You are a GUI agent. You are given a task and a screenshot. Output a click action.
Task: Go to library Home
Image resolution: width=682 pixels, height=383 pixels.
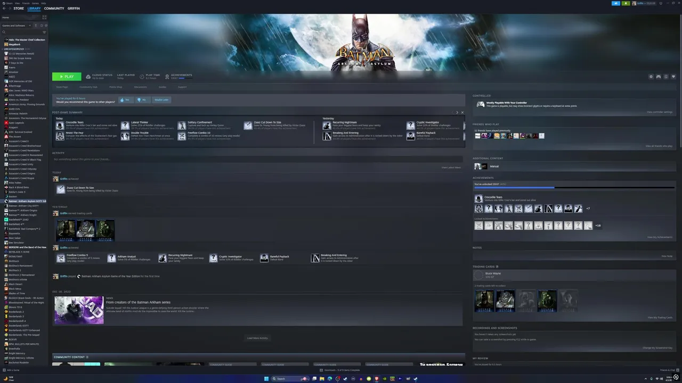pos(21,18)
